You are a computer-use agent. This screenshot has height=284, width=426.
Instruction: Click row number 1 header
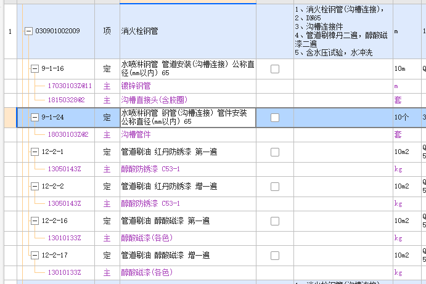click(x=10, y=31)
